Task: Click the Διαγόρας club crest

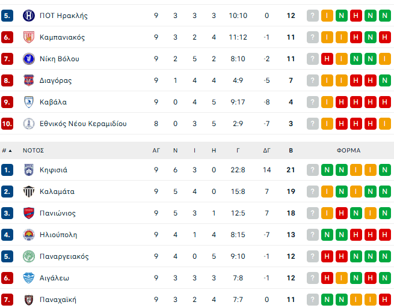Action: click(28, 80)
